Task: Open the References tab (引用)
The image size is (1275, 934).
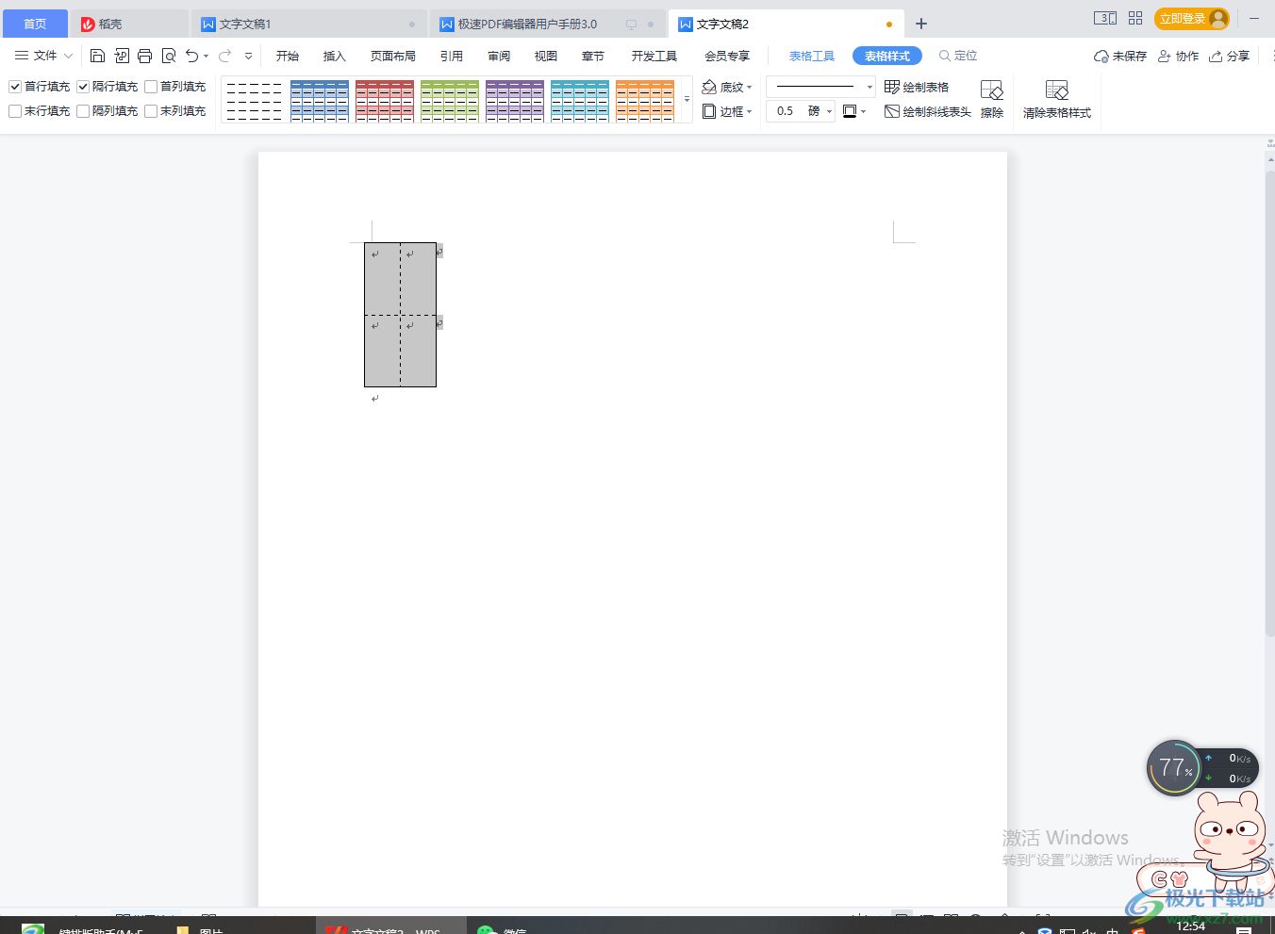Action: click(452, 57)
